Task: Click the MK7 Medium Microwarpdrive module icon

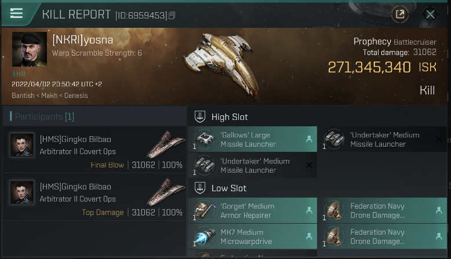Action: click(204, 236)
